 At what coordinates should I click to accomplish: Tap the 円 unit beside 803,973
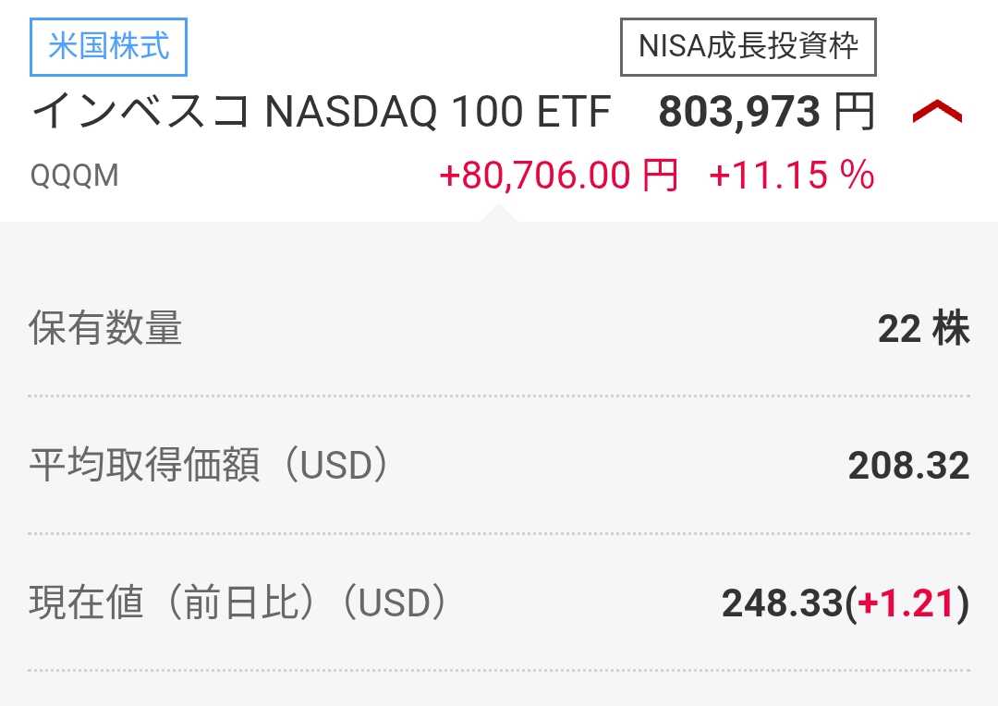click(854, 113)
